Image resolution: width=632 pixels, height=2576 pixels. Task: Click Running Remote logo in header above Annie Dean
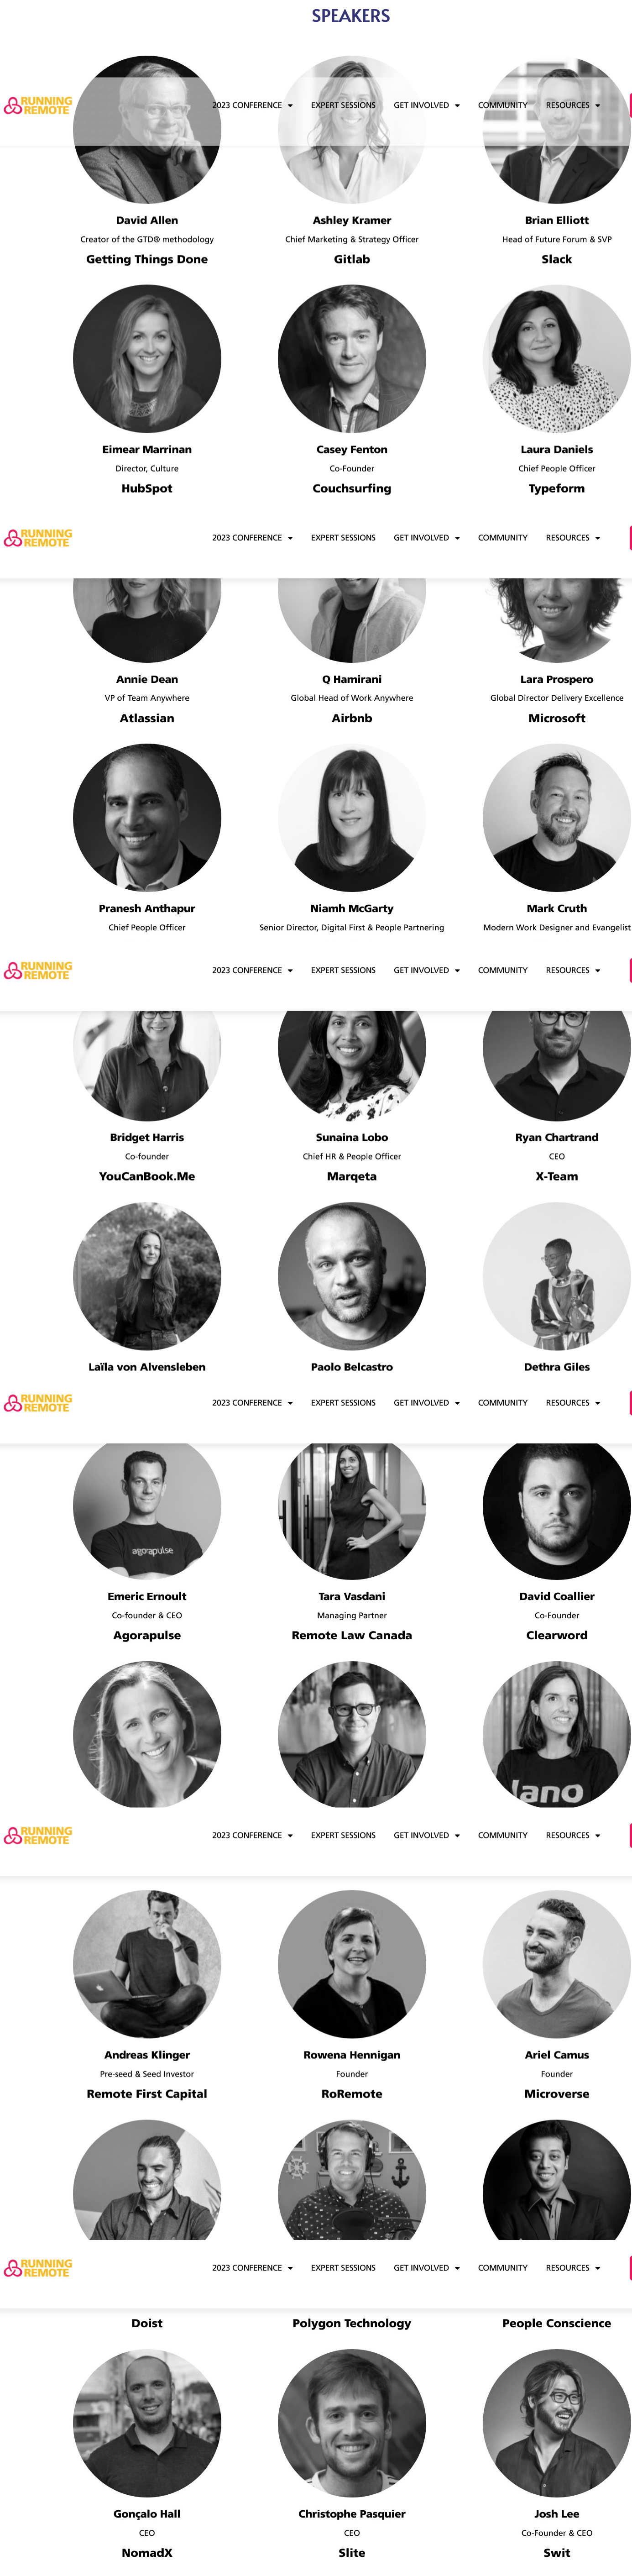point(38,538)
